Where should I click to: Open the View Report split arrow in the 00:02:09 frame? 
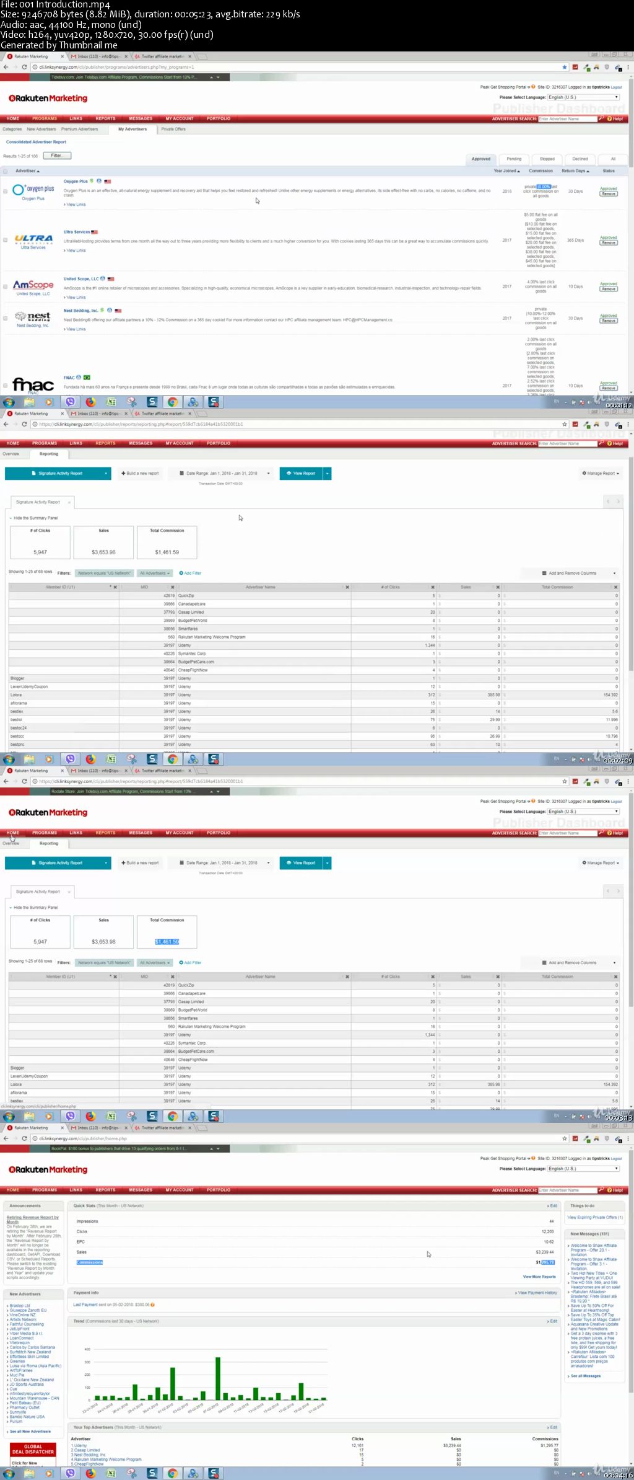coord(328,473)
